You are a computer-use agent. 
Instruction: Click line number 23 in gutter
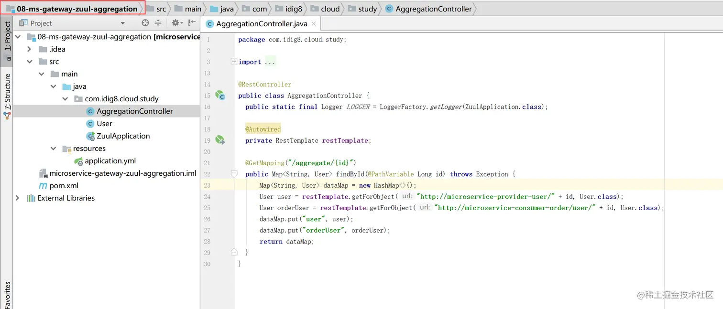click(207, 185)
